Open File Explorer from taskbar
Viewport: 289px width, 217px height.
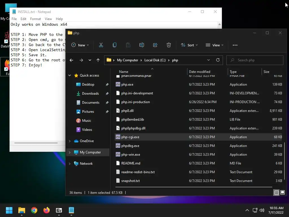21,210
